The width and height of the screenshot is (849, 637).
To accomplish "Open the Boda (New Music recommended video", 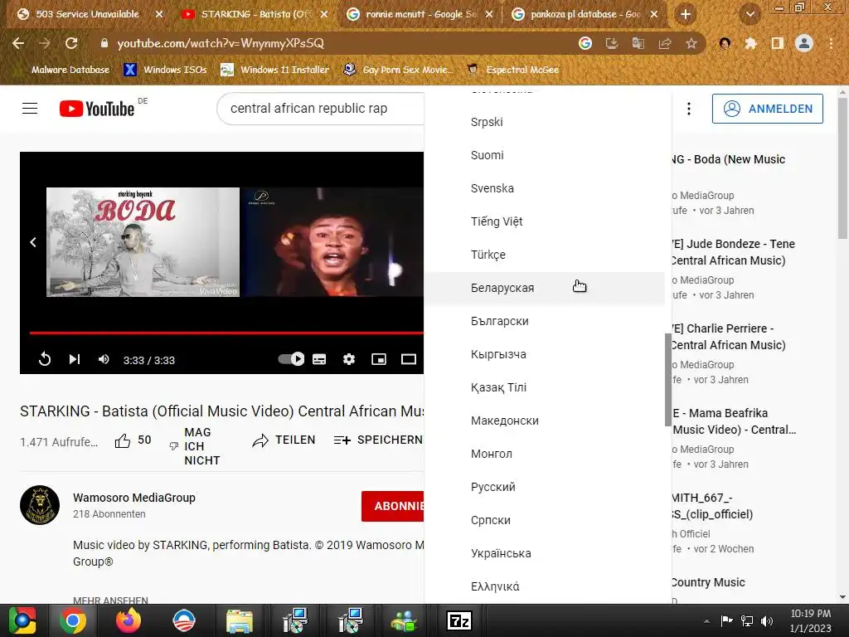I will [x=728, y=159].
